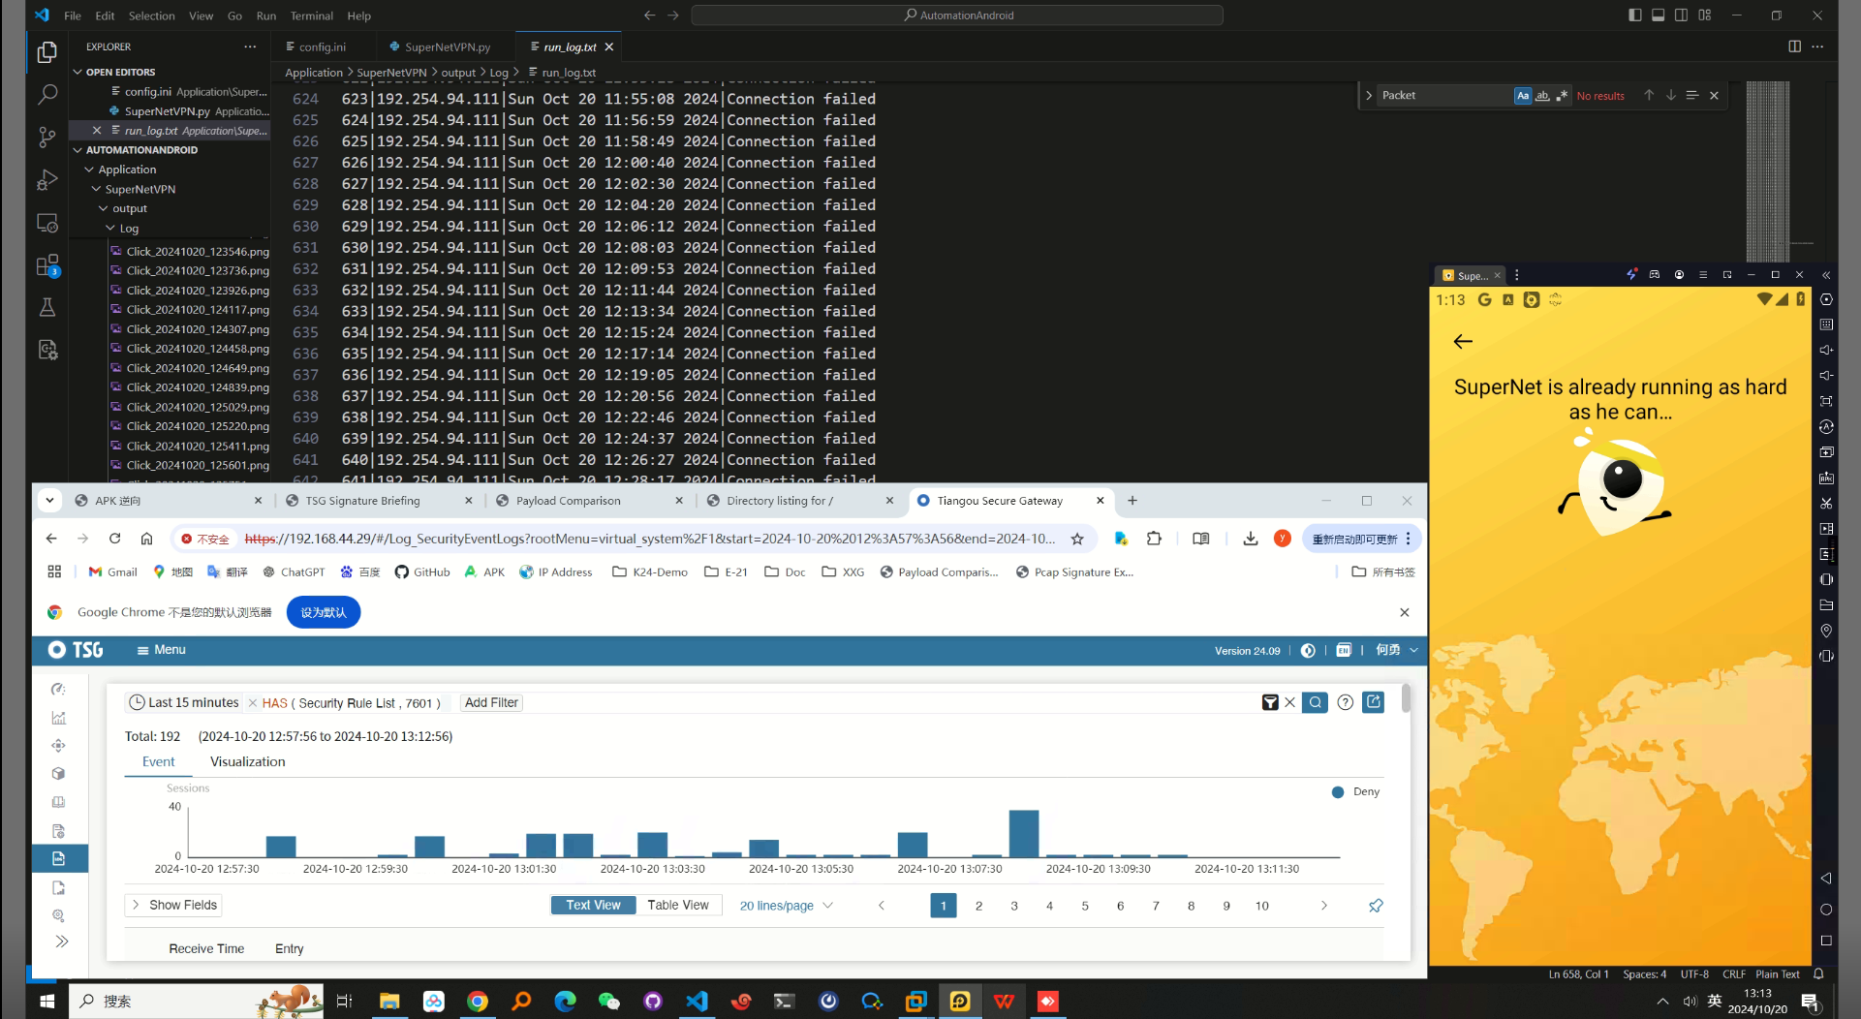Click Add Filter button
Viewport: 1861px width, 1019px height.
coord(491,702)
